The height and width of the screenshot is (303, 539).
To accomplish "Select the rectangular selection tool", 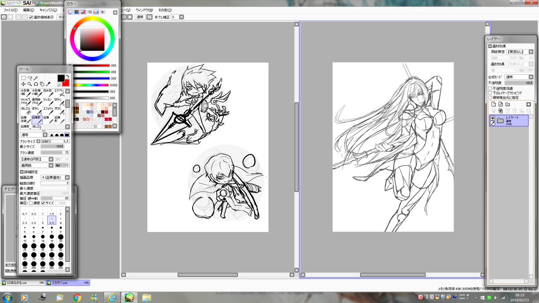I will [23, 78].
